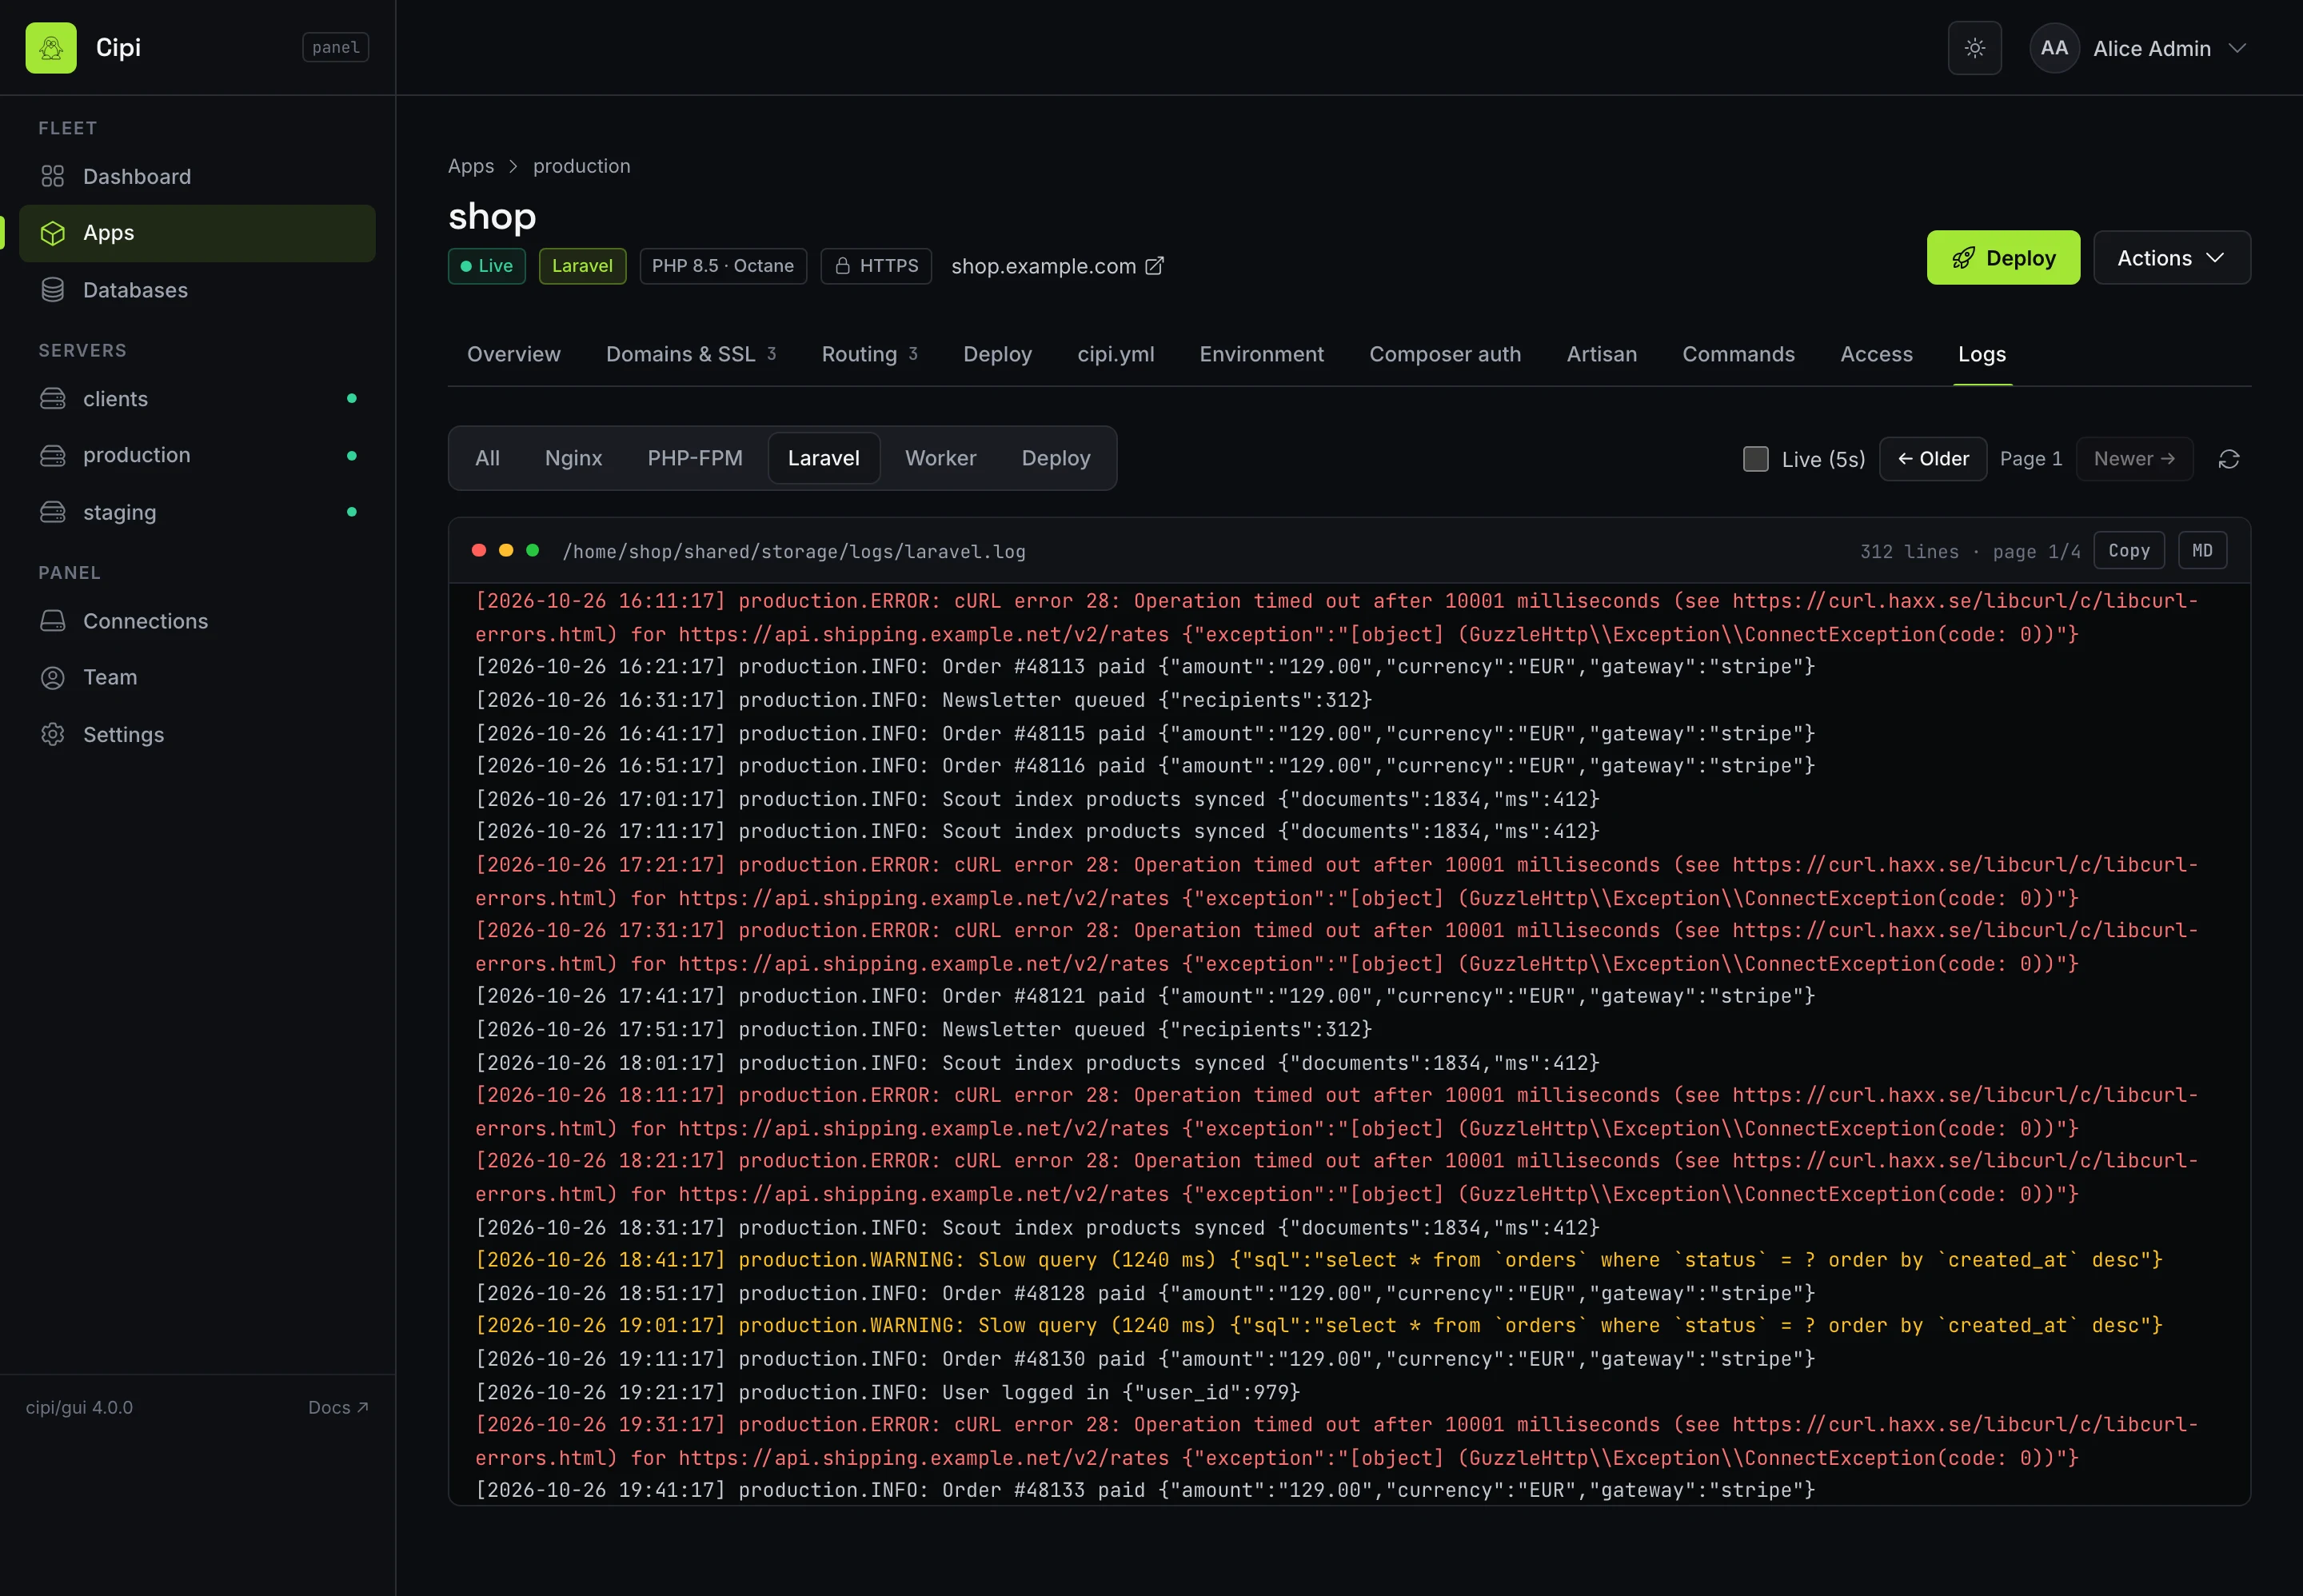This screenshot has width=2303, height=1596.
Task: Open the Alice Admin user menu chevron
Action: coord(2238,48)
